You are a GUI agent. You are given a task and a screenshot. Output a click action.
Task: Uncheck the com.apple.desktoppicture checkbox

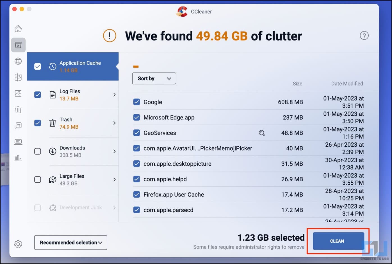pos(136,164)
